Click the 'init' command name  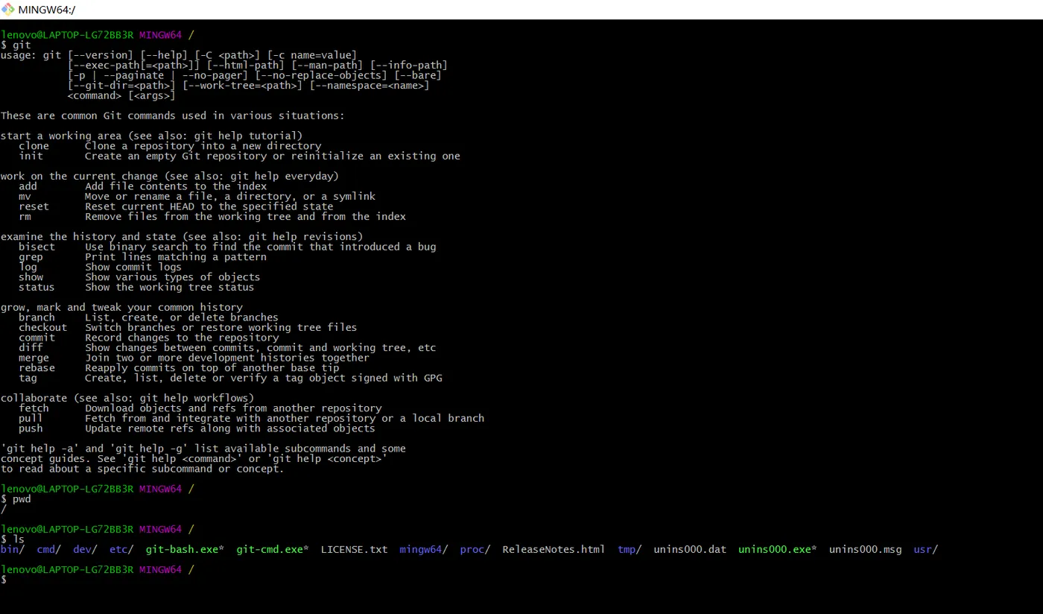pyautogui.click(x=31, y=156)
